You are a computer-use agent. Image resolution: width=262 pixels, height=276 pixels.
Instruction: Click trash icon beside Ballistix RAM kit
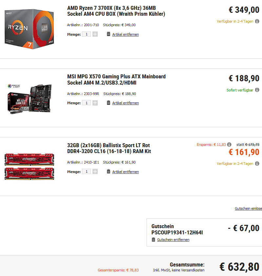click(109, 171)
